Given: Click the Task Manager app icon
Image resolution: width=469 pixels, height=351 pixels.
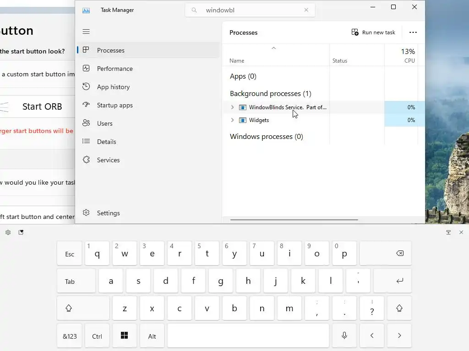Looking at the screenshot, I should coord(86,11).
